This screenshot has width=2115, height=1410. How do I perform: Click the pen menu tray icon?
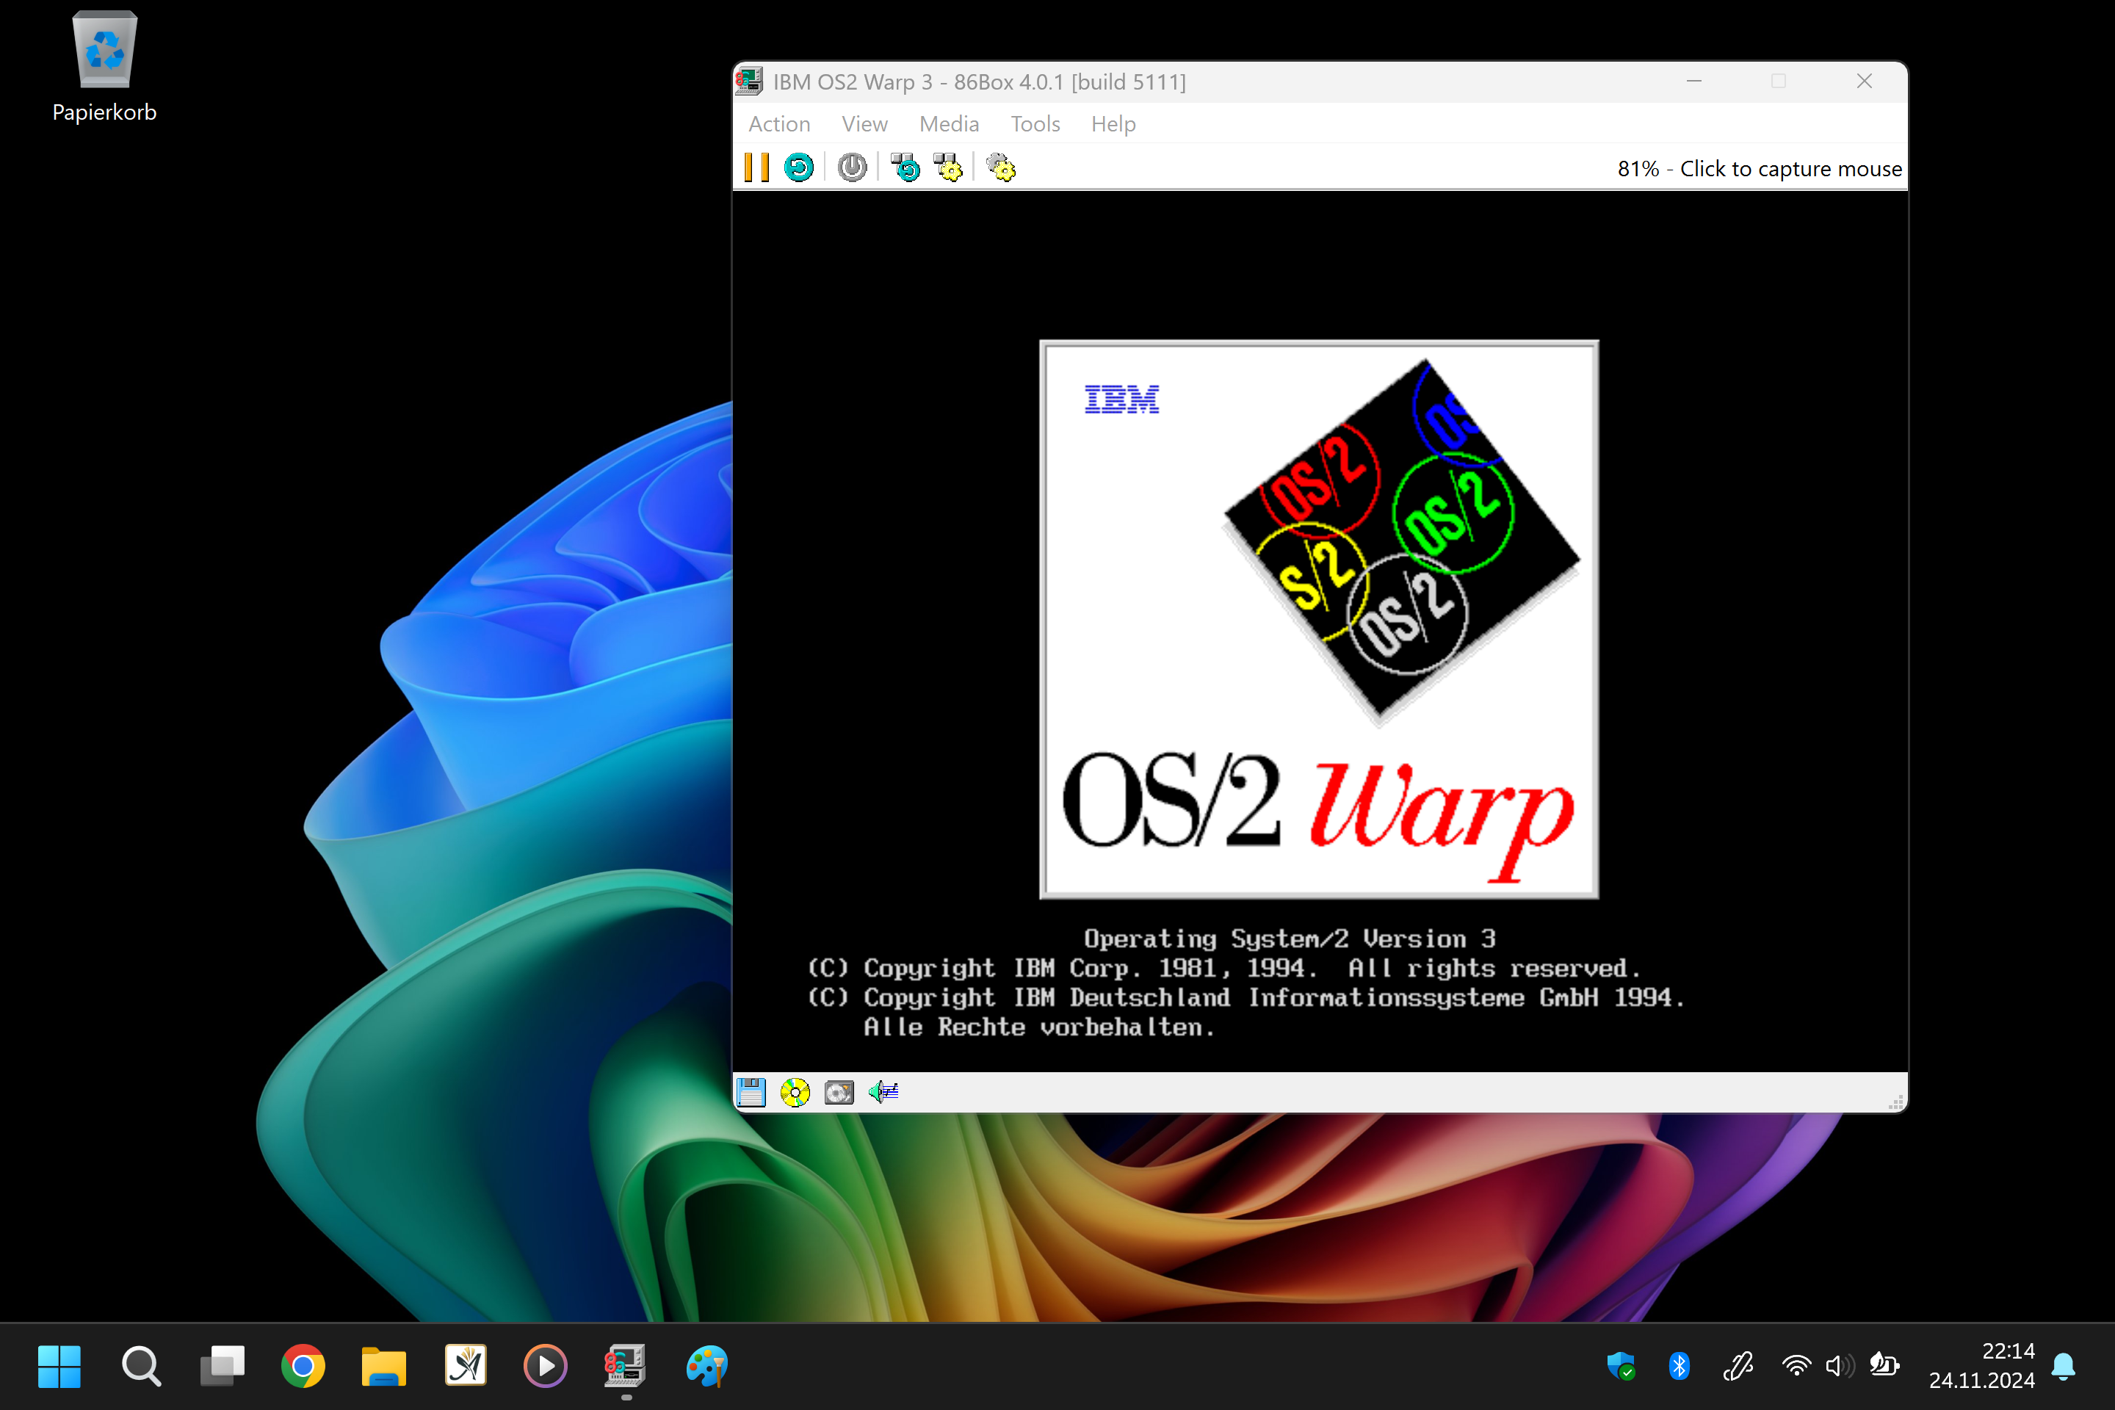[1738, 1366]
